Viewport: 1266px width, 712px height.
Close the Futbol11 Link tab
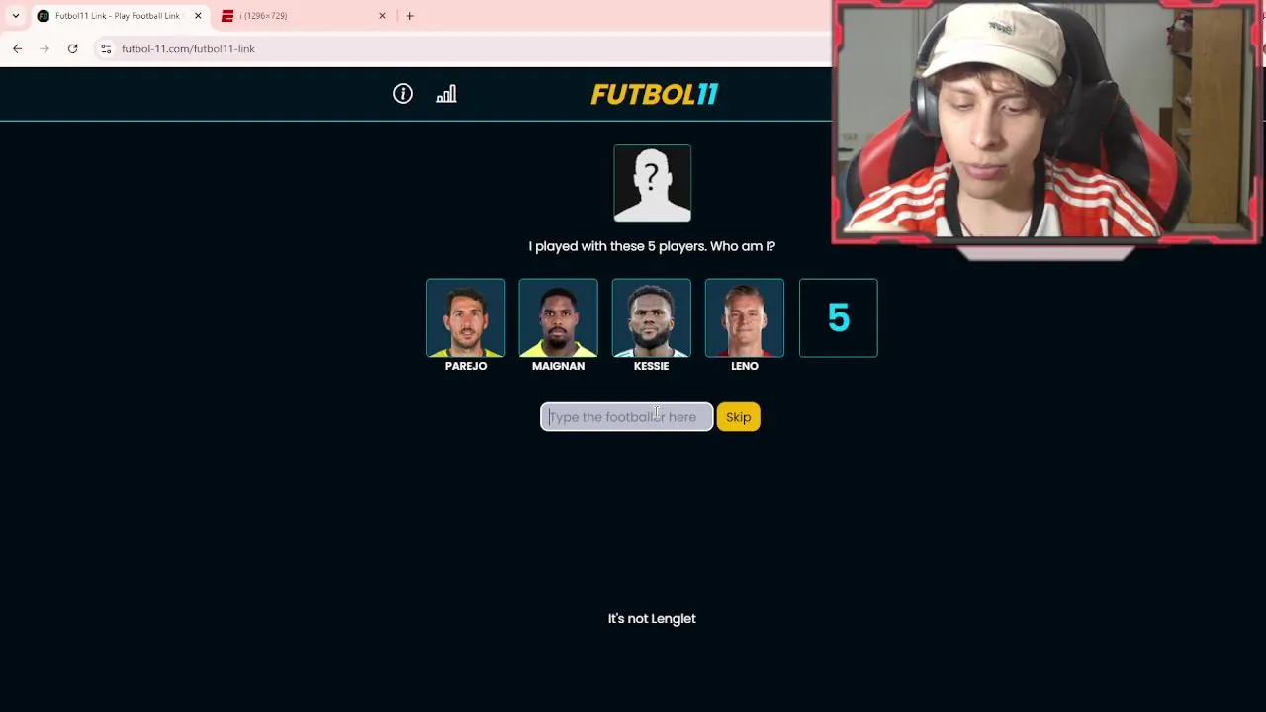click(198, 16)
